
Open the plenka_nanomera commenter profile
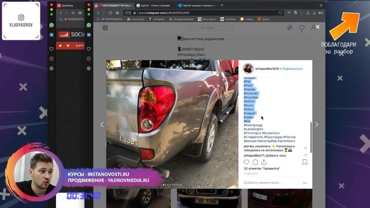(x=257, y=146)
